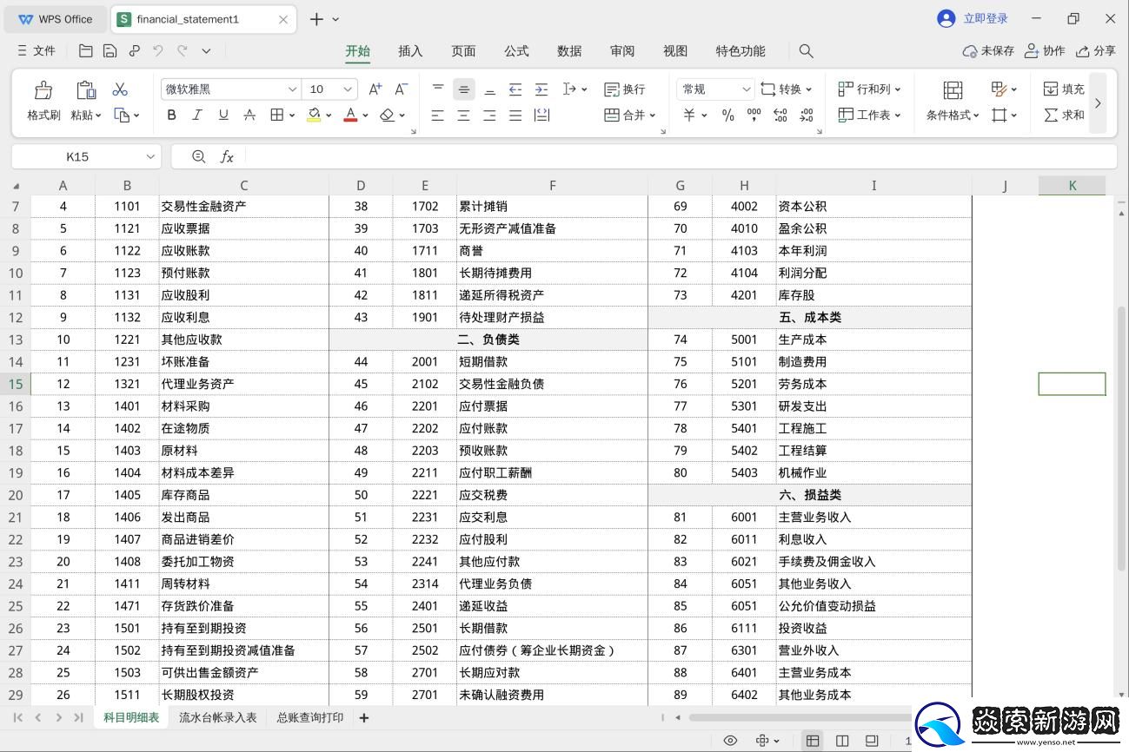This screenshot has height=752, width=1129.
Task: Switch to the 插入 ribbon tab
Action: click(409, 50)
